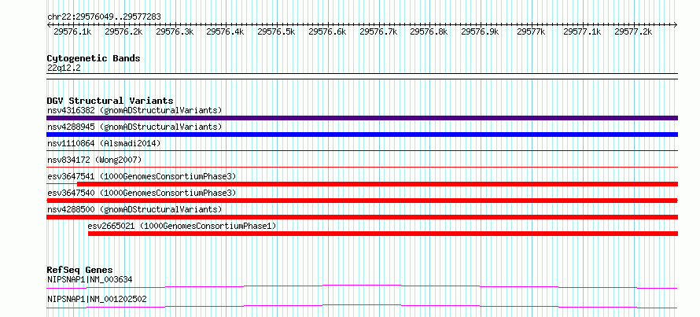The image size is (700, 317).
Task: Click the RefSeq Genes track heading
Action: pos(80,270)
